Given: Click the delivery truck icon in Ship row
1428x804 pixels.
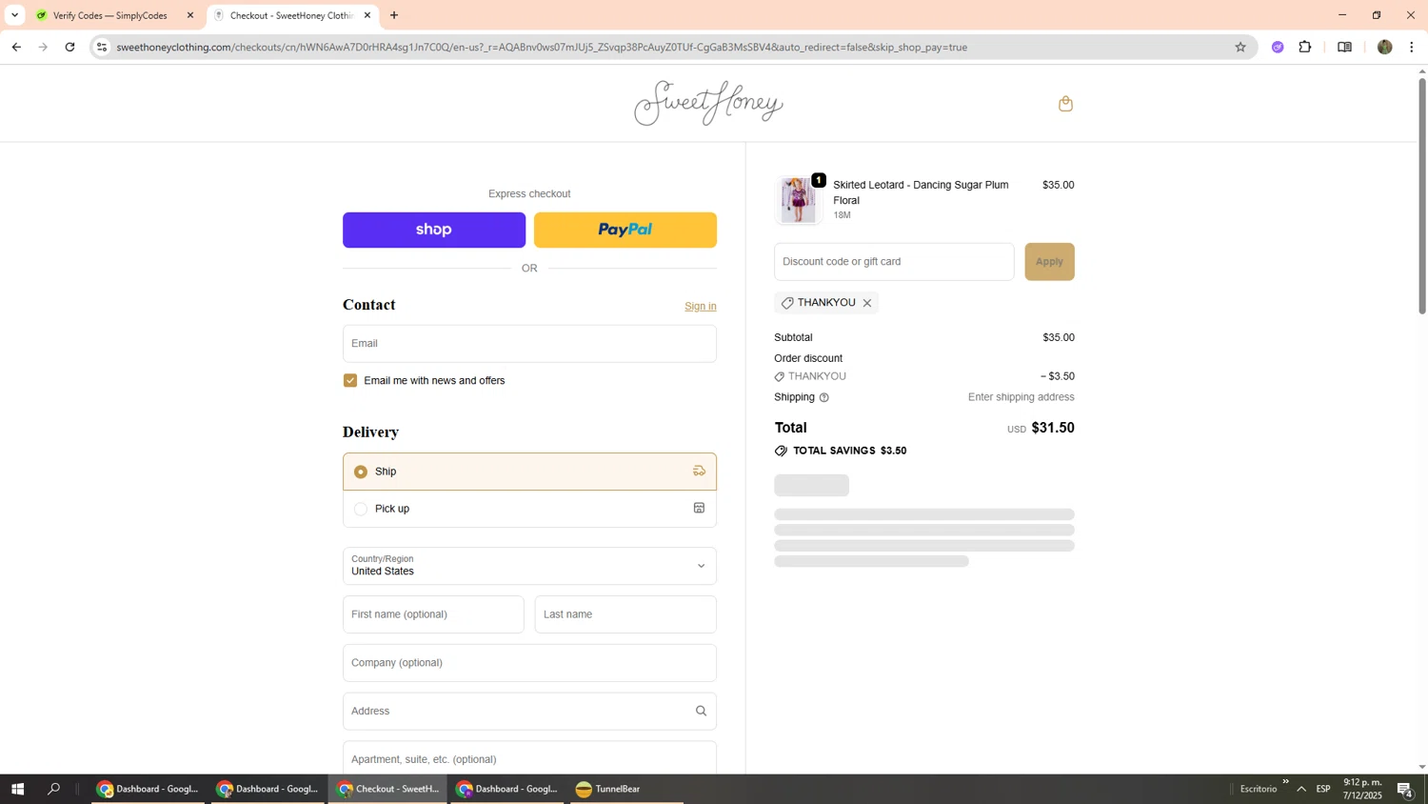Looking at the screenshot, I should pyautogui.click(x=699, y=471).
